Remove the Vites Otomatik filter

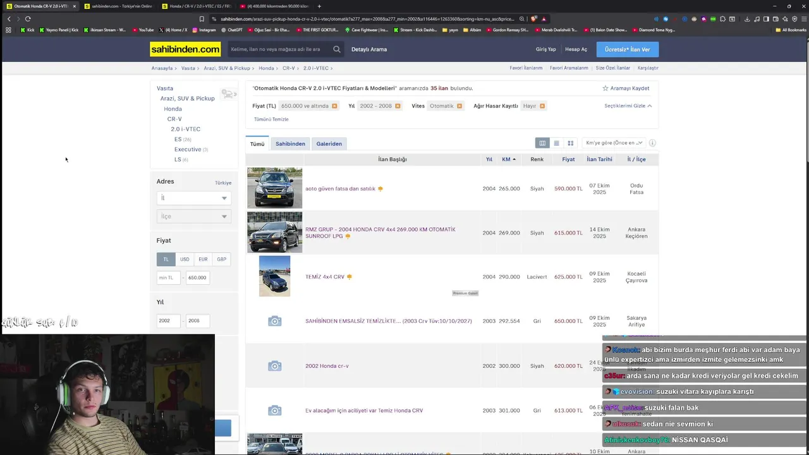click(459, 106)
